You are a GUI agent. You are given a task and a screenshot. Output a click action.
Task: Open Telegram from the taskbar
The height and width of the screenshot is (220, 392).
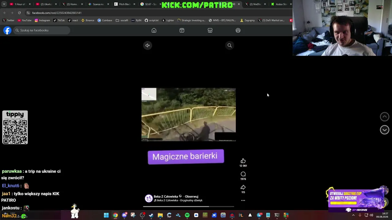(259, 215)
